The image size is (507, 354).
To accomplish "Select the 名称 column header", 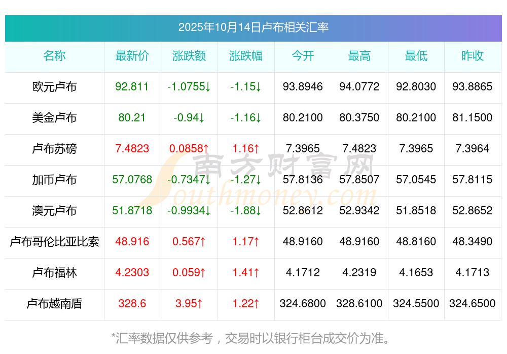I will click(x=54, y=56).
